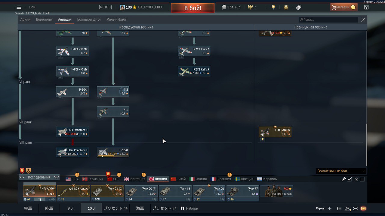
Task: Click the Silver Lions balance icon
Action: click(x=224, y=7)
